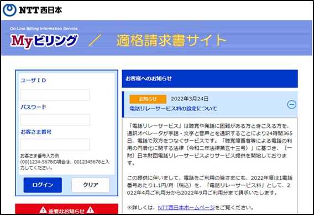314x215 pixels.
Task: Open the NTT西日本ホームページ link
Action: [186, 208]
